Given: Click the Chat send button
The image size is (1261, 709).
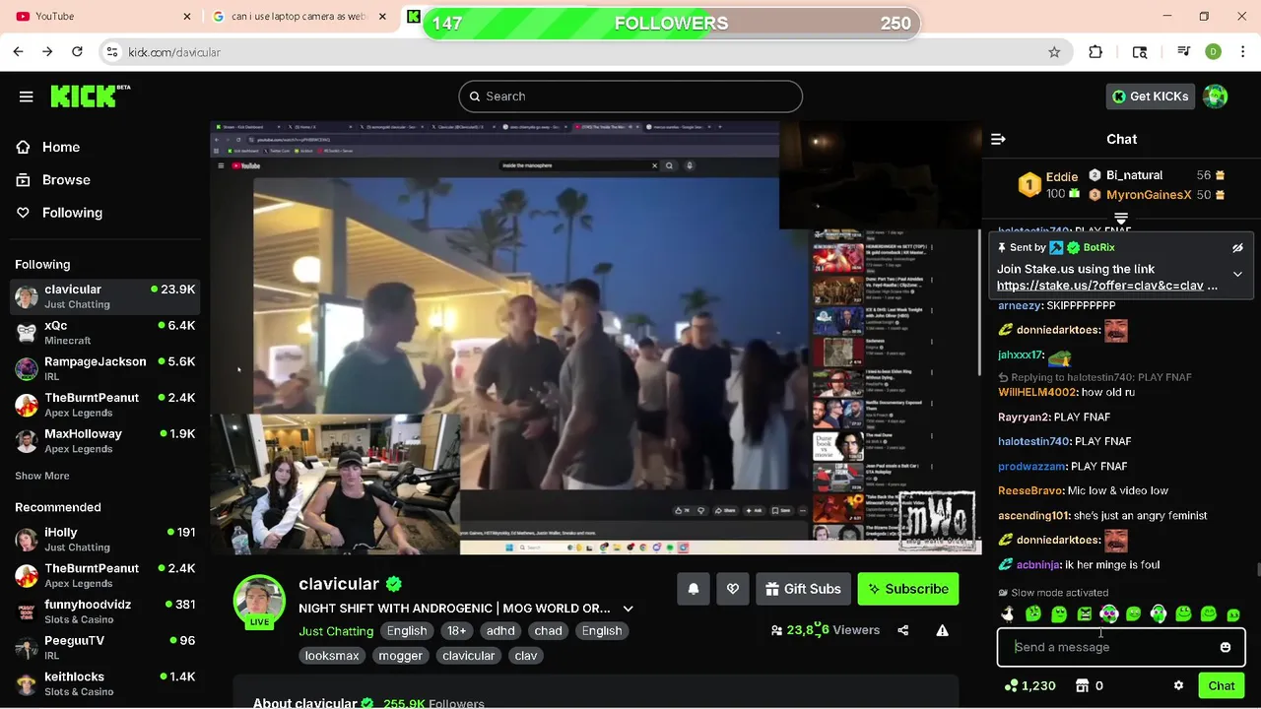Looking at the screenshot, I should [1222, 685].
